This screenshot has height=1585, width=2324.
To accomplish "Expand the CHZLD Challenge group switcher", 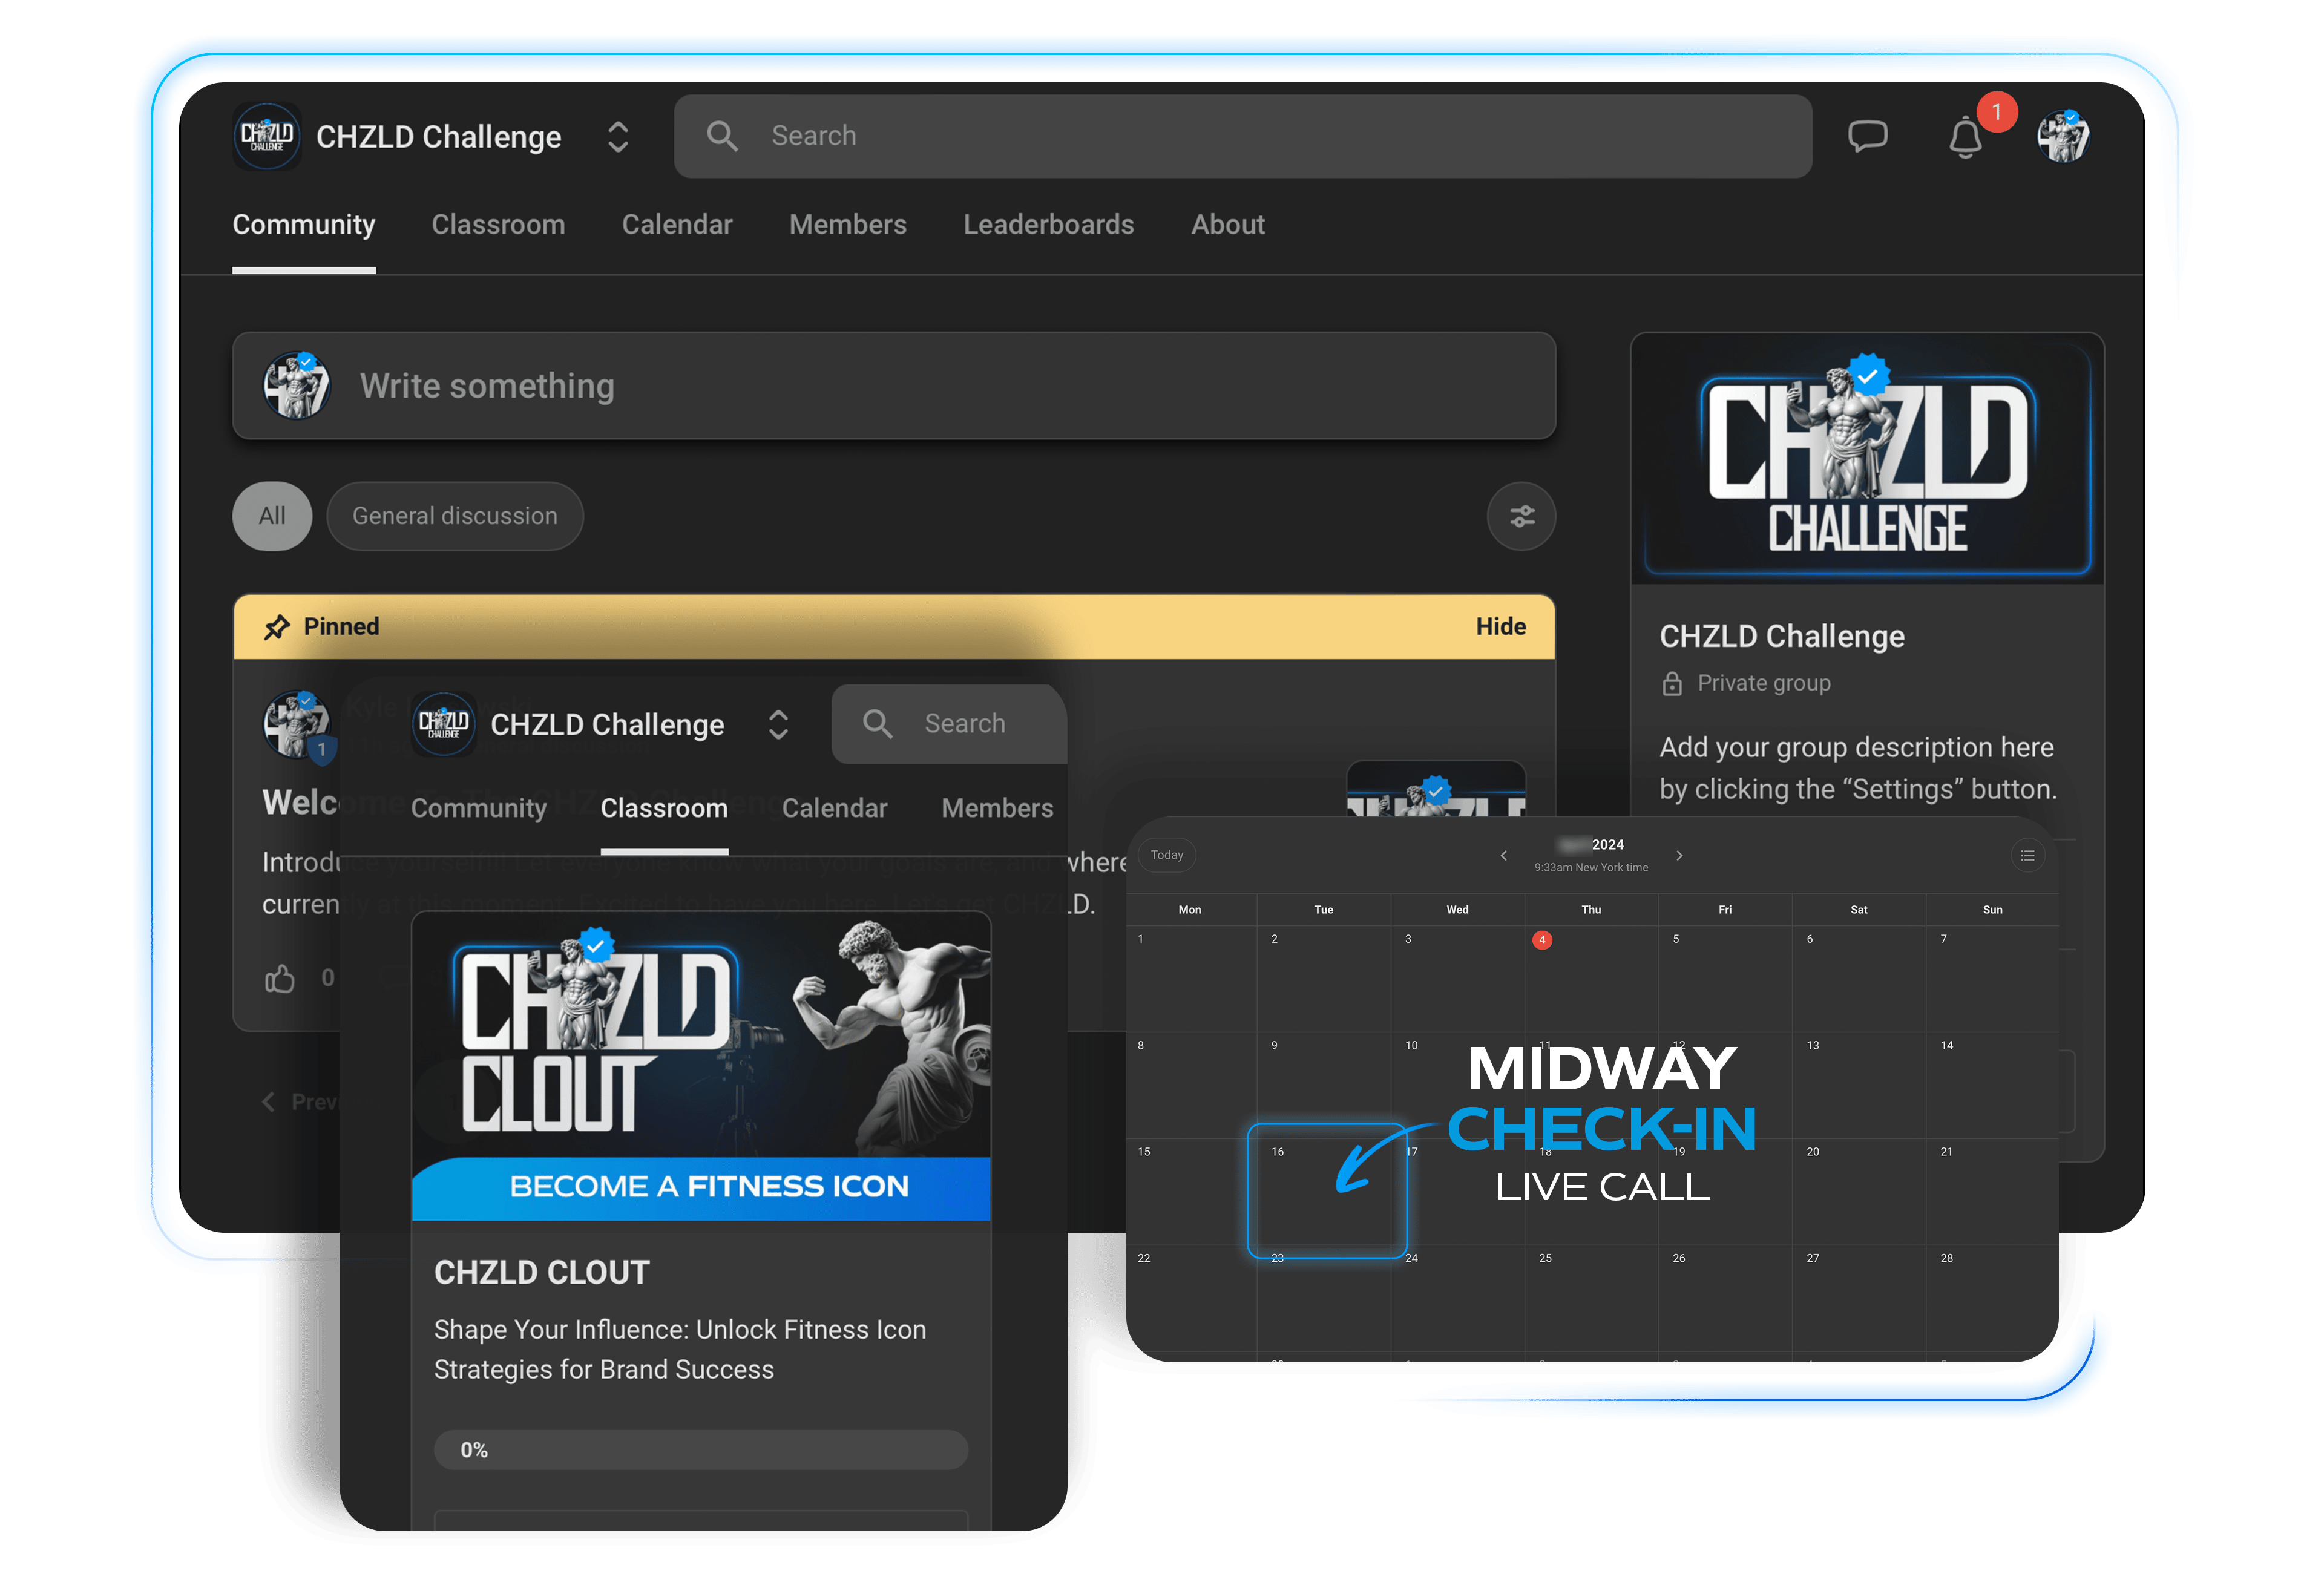I will click(618, 137).
